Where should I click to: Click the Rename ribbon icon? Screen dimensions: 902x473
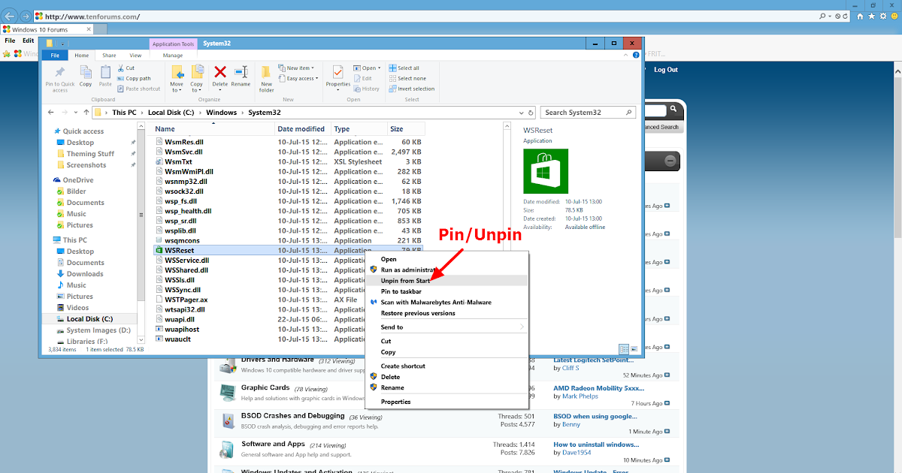(241, 72)
